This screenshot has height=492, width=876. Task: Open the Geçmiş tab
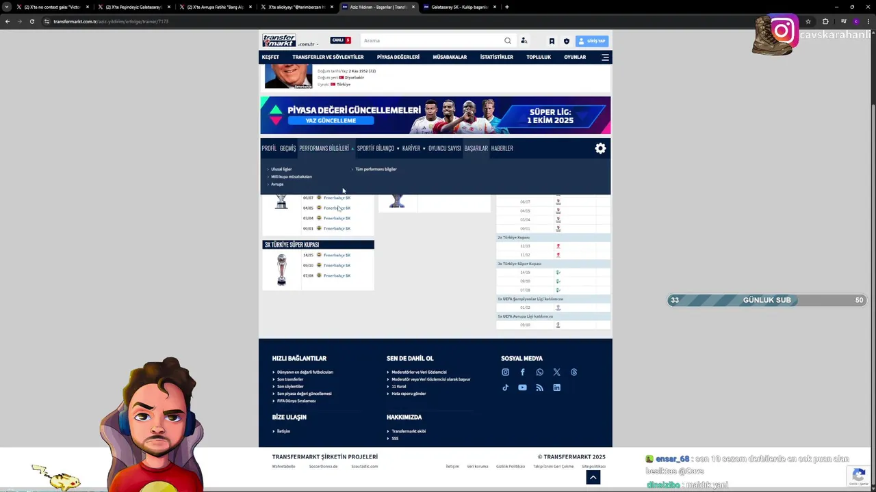point(287,148)
